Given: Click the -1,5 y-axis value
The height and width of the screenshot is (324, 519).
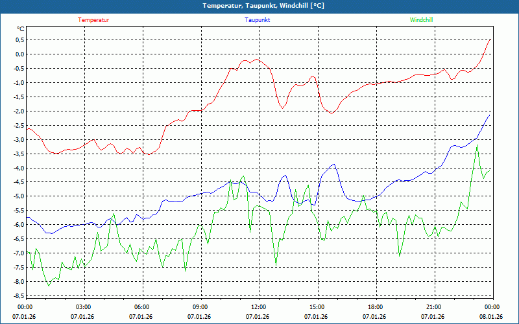Looking at the screenshot, I should click(19, 97).
